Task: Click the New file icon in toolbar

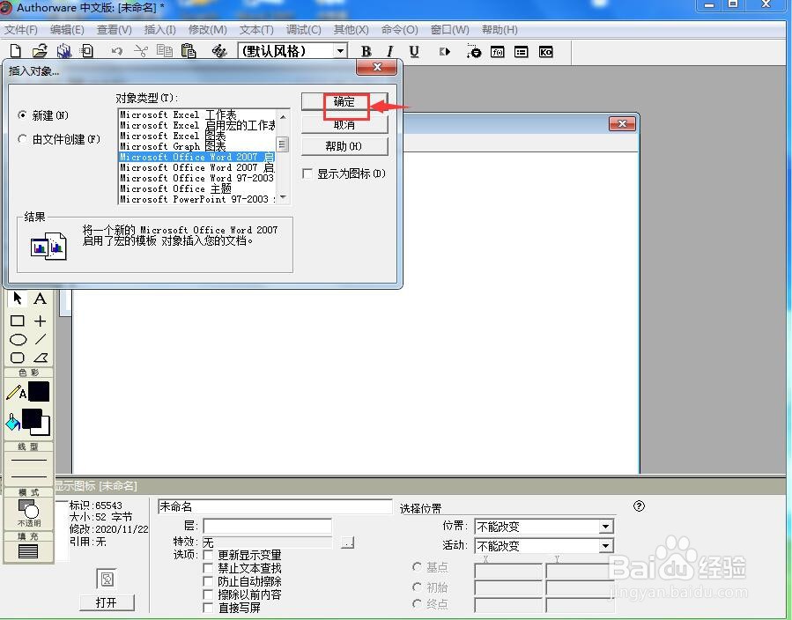Action: point(16,51)
